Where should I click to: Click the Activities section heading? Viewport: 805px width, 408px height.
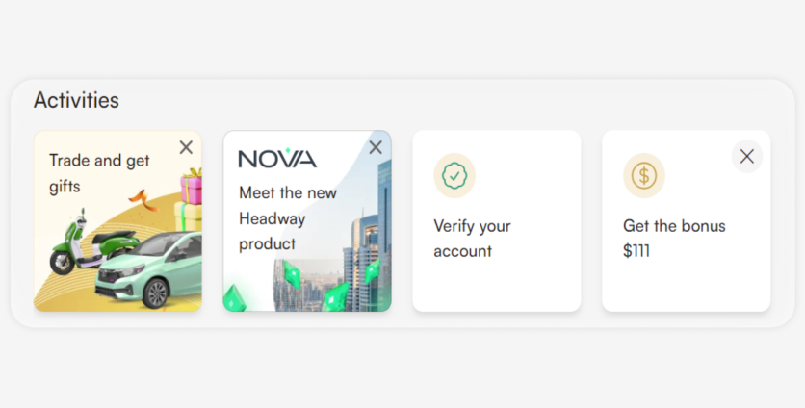pyautogui.click(x=76, y=100)
